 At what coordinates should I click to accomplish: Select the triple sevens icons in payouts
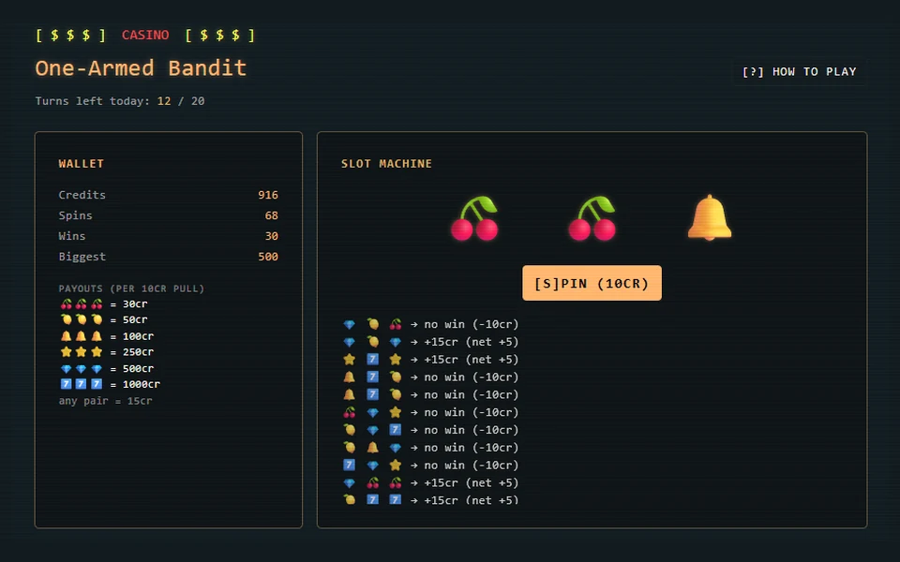tap(82, 384)
